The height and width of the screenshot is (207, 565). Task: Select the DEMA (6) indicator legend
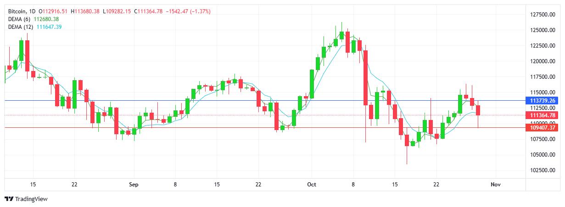click(x=21, y=19)
